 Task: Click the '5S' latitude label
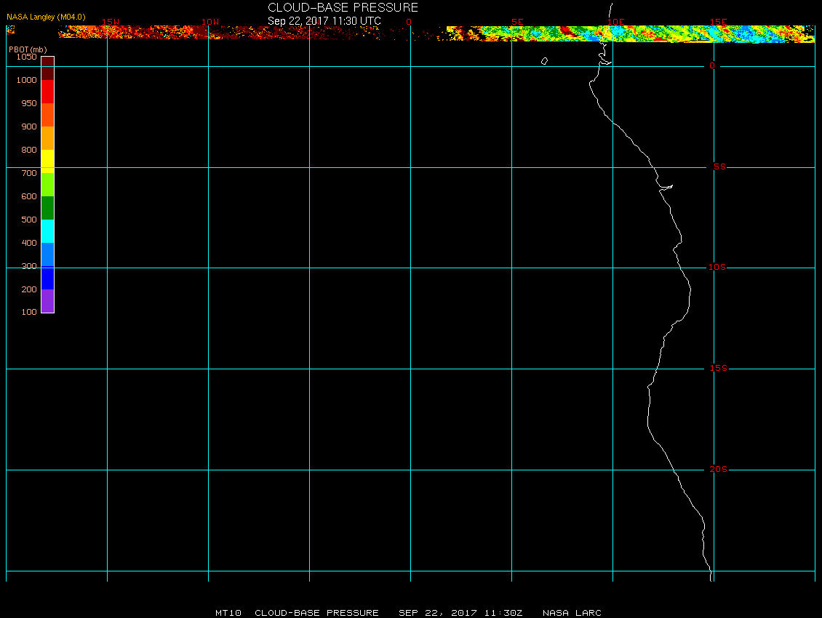[x=719, y=166]
